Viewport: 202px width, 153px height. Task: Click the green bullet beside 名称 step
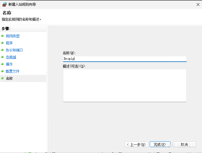(3, 78)
